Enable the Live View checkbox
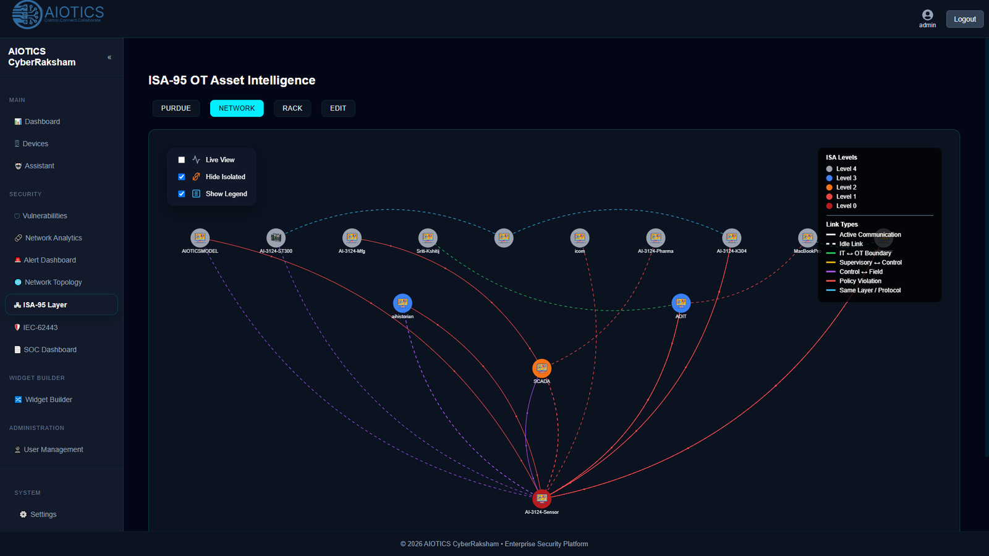The image size is (989, 556). coord(182,160)
